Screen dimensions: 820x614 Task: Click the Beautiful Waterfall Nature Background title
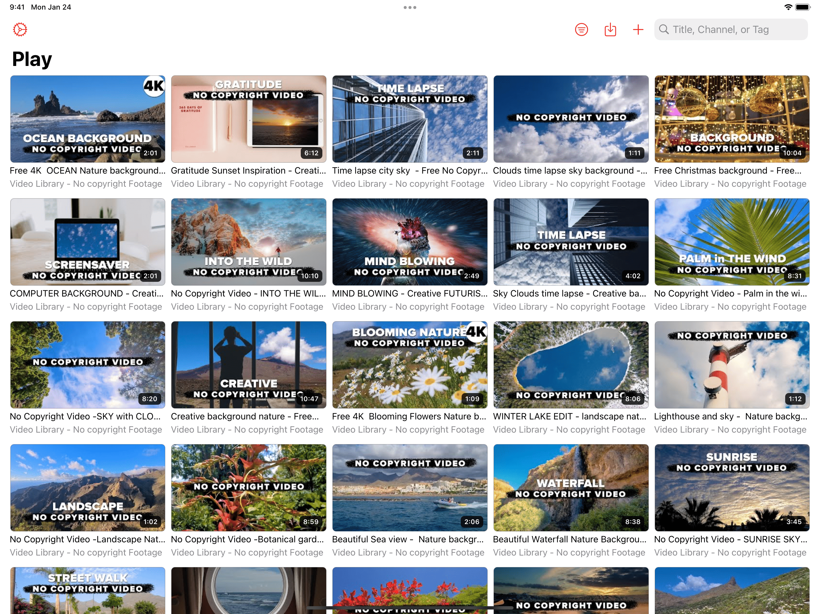coord(570,539)
